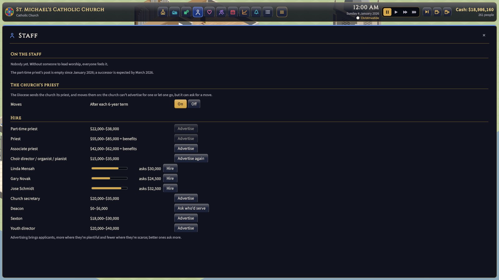Screen dimensions: 499x280
Task: Open the blue houses neighborhood icon
Action: pos(175,12)
